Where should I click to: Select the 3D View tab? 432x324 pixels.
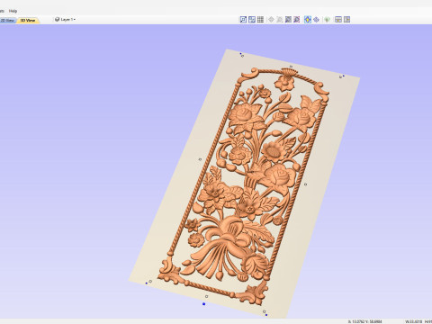[x=28, y=21]
